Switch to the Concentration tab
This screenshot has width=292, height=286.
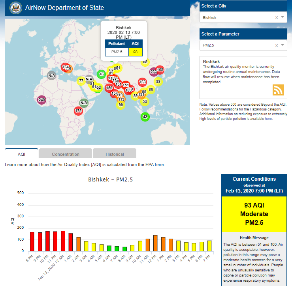pyautogui.click(x=66, y=154)
